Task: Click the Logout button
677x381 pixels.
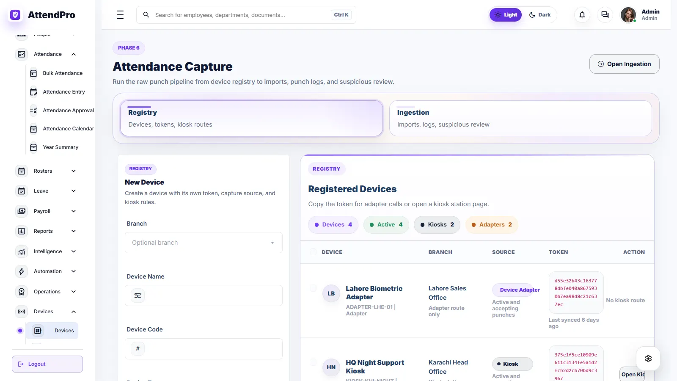Action: click(47, 364)
